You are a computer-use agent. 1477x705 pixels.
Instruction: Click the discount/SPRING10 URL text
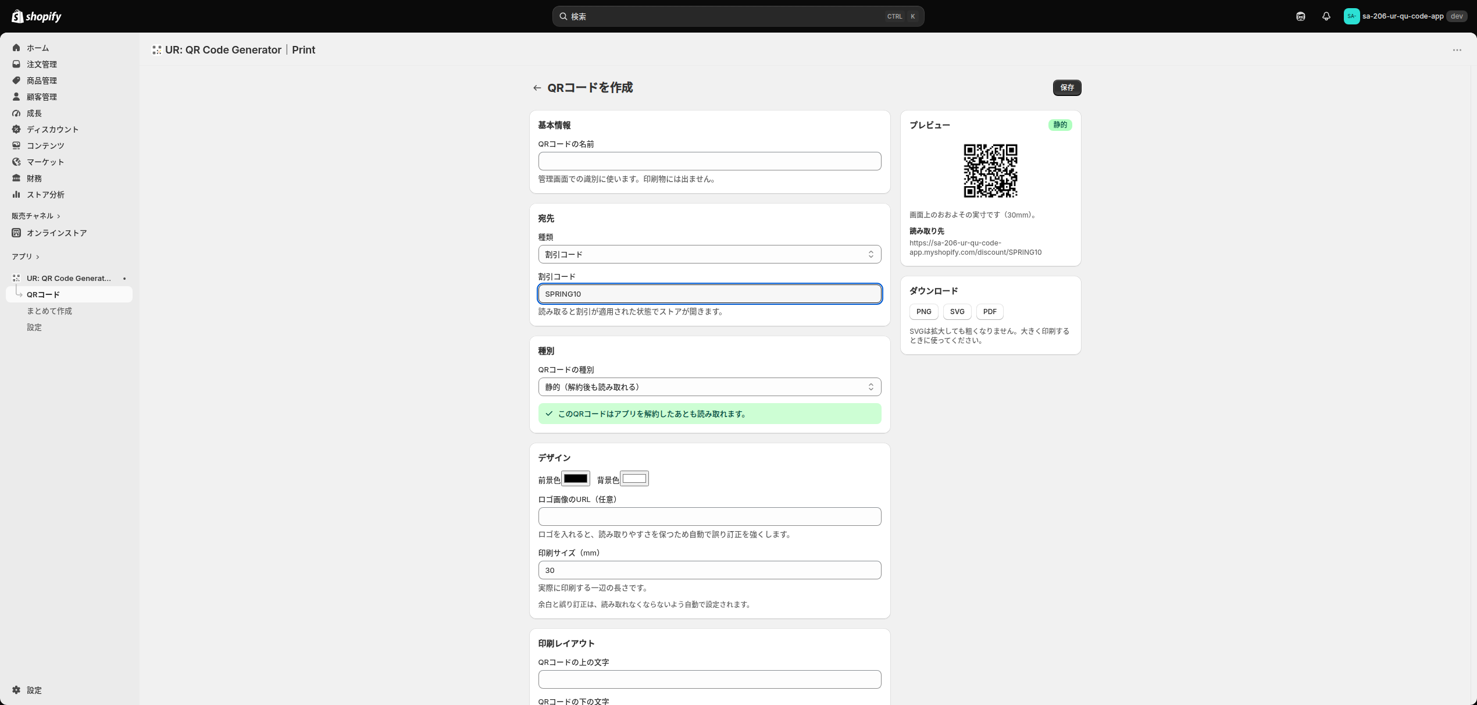point(975,248)
